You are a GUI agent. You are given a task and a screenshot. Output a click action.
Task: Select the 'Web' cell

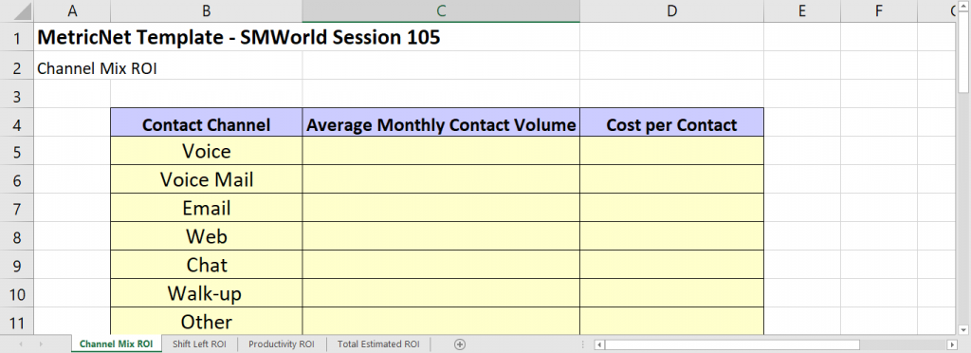click(206, 236)
